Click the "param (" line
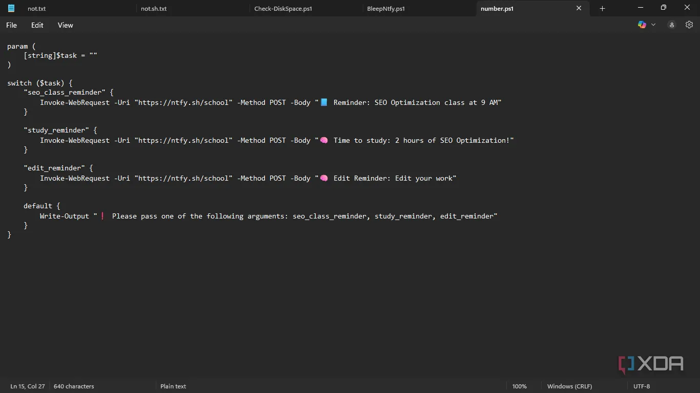700x393 pixels. click(x=22, y=46)
